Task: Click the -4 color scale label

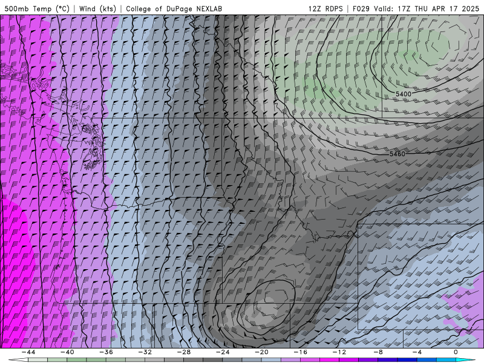Action: [417, 352]
